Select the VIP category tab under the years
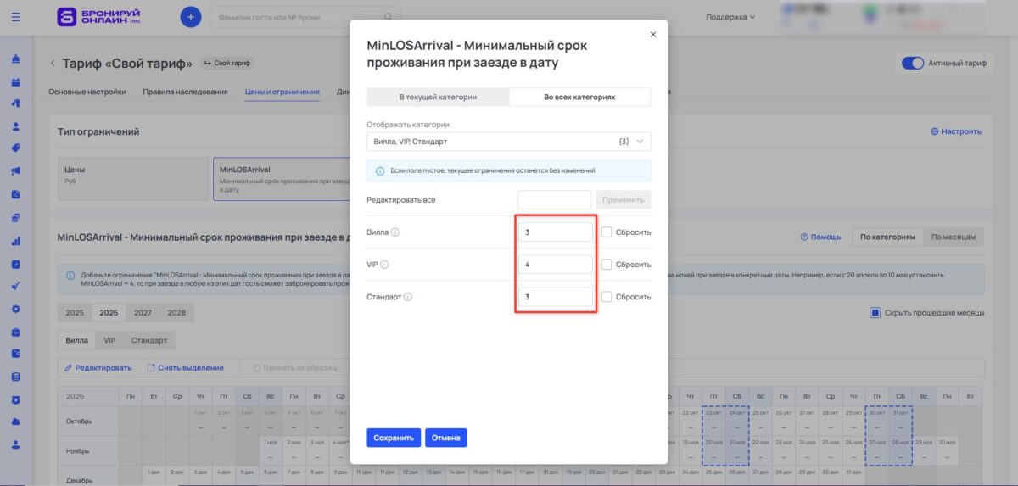 tap(110, 340)
